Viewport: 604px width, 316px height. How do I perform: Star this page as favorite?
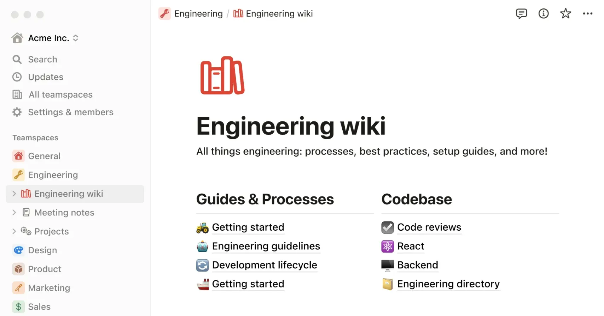point(565,14)
